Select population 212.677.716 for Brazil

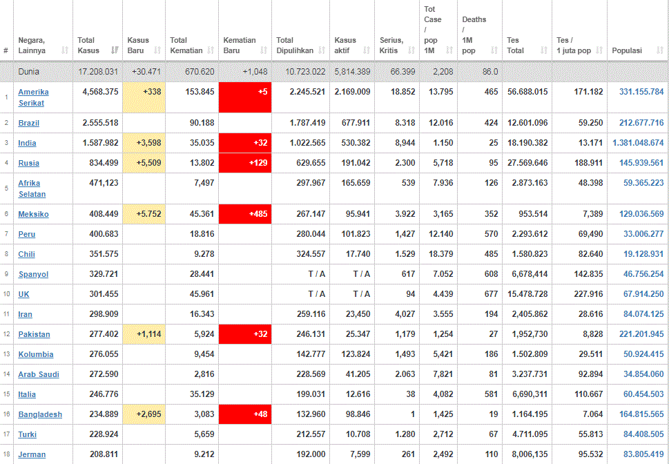(x=641, y=123)
